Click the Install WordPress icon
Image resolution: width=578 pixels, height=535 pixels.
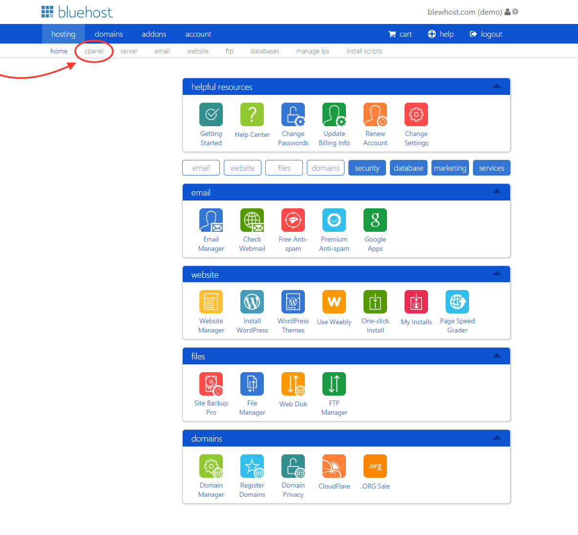[x=252, y=302]
